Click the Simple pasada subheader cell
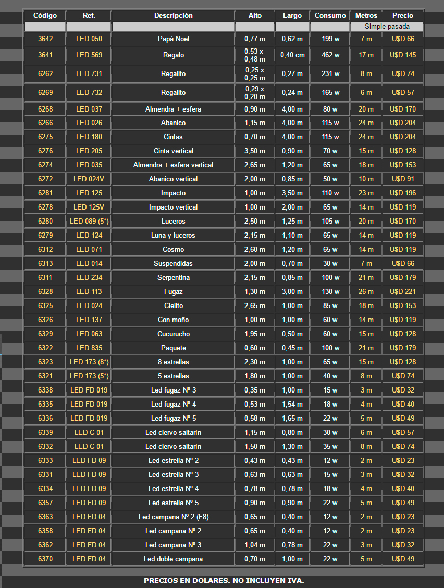Viewport: 444px width, 588px height. pyautogui.click(x=387, y=26)
